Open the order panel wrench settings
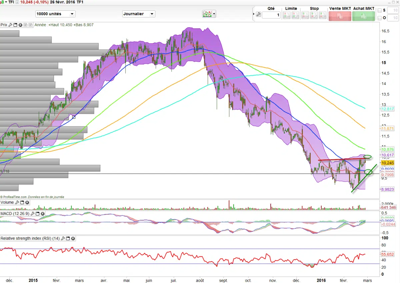The image size is (400, 283). [258, 14]
